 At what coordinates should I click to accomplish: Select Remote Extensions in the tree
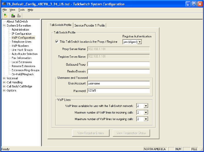click(x=24, y=66)
